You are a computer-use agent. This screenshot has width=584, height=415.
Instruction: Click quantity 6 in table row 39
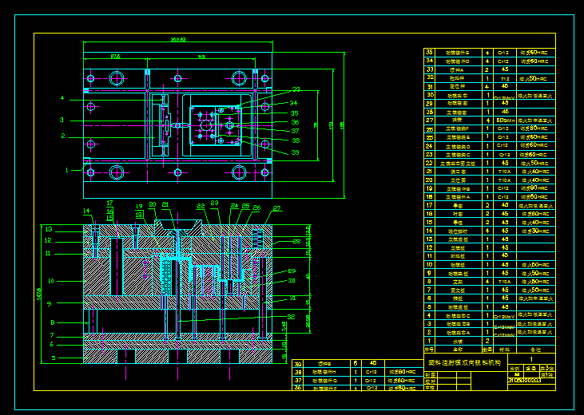point(356,364)
